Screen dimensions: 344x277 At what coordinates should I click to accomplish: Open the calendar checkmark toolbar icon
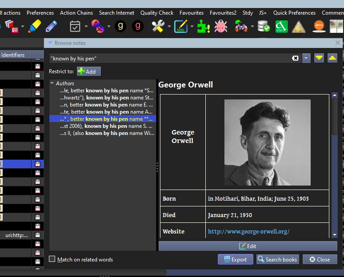click(75, 26)
